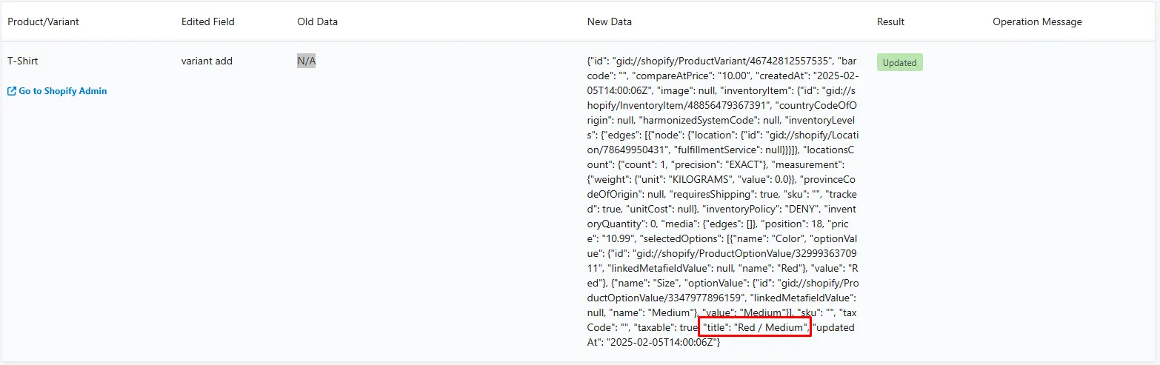Click the Operation Message column header

coord(1037,21)
